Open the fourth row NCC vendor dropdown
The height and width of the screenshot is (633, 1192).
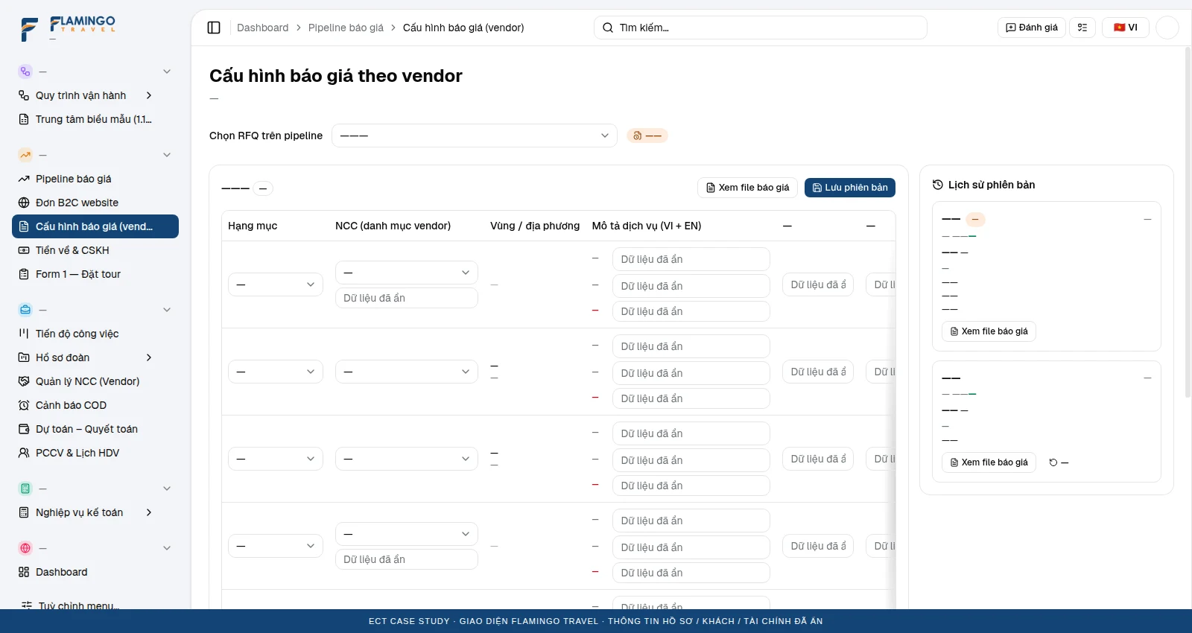pos(407,534)
